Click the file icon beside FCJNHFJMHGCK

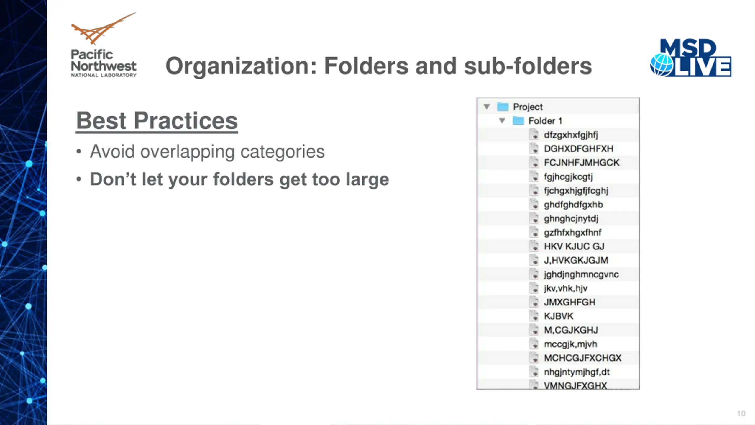pyautogui.click(x=534, y=162)
